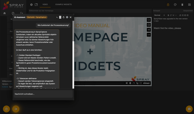Open the Normal text style dropdown
The width and height of the screenshot is (194, 114).
(159, 15)
